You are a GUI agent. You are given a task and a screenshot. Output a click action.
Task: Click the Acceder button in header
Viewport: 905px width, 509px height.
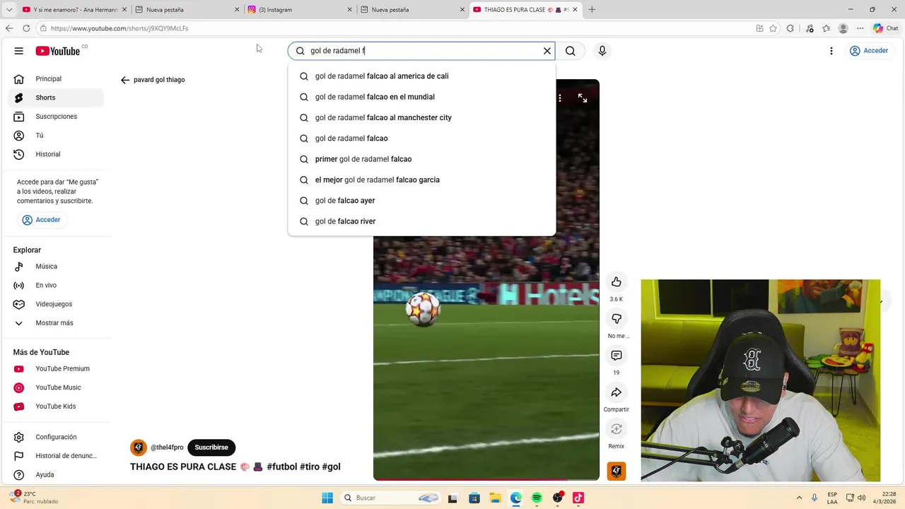coord(869,51)
